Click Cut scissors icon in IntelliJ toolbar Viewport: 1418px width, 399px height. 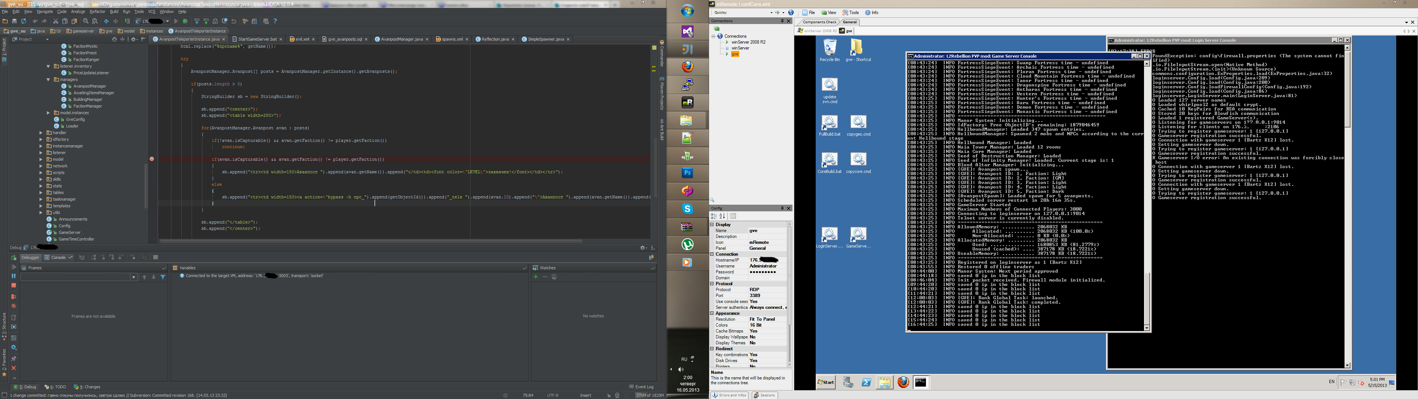coord(56,21)
